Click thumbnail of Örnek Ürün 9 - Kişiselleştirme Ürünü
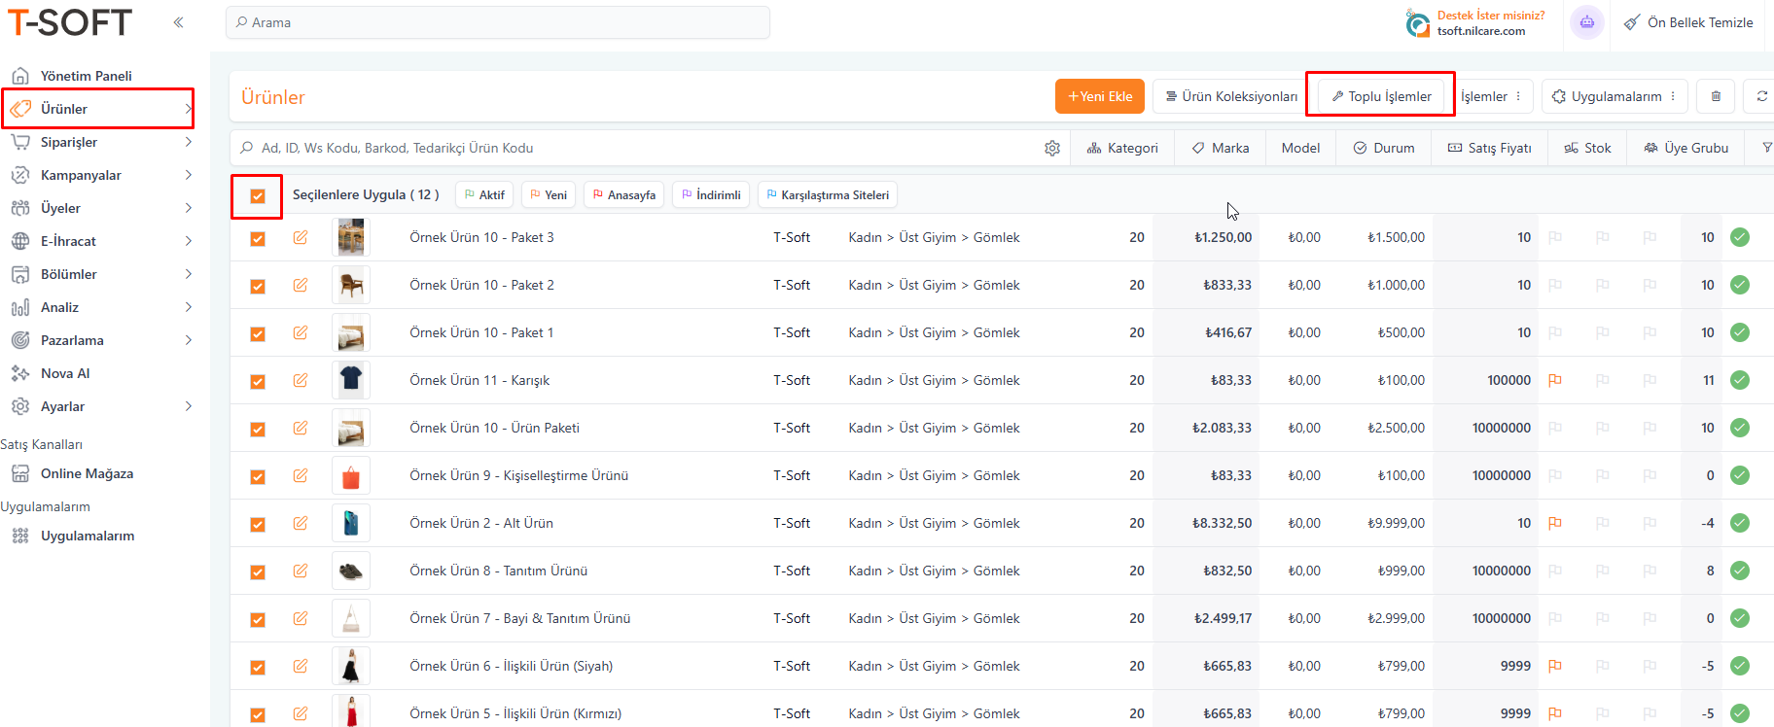Image resolution: width=1774 pixels, height=727 pixels. (351, 475)
